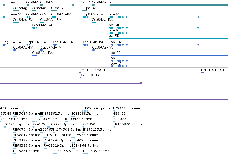Open the EP03226.3prime EST label
The height and width of the screenshot is (155, 228).
(126, 108)
